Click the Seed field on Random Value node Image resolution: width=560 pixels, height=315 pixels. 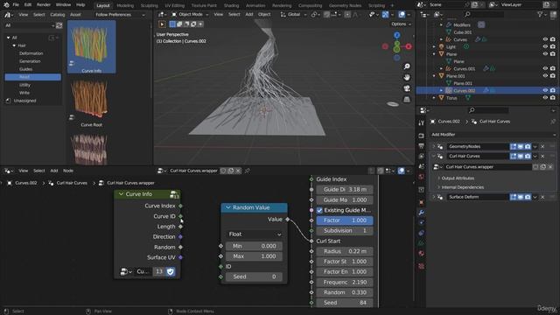[x=254, y=276]
